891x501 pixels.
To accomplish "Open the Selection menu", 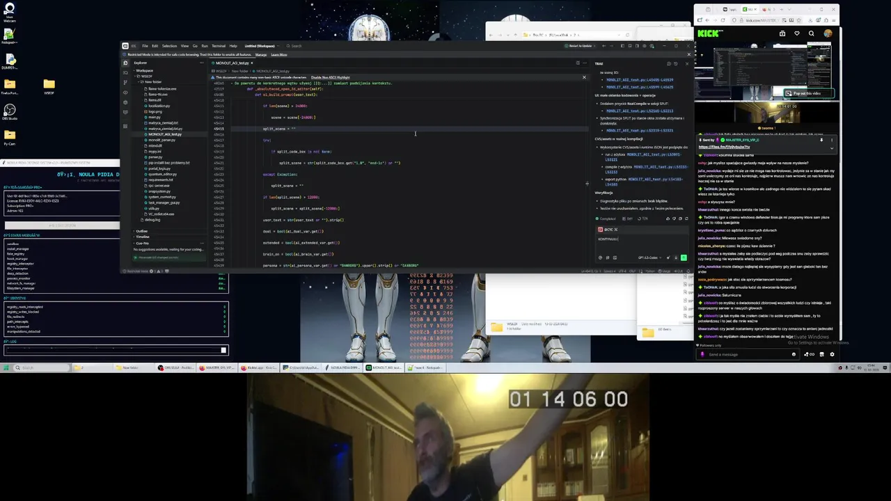I will pos(169,46).
